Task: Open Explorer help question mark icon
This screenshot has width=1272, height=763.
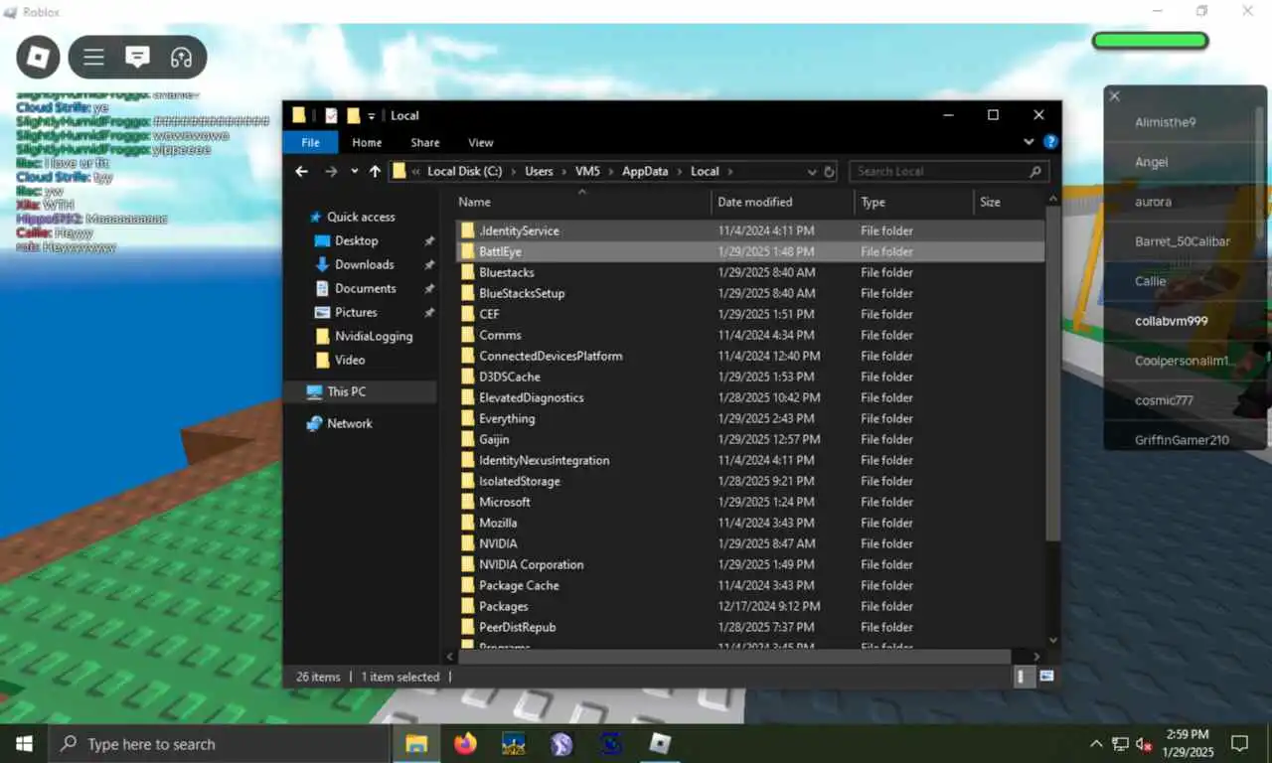Action: pyautogui.click(x=1050, y=142)
